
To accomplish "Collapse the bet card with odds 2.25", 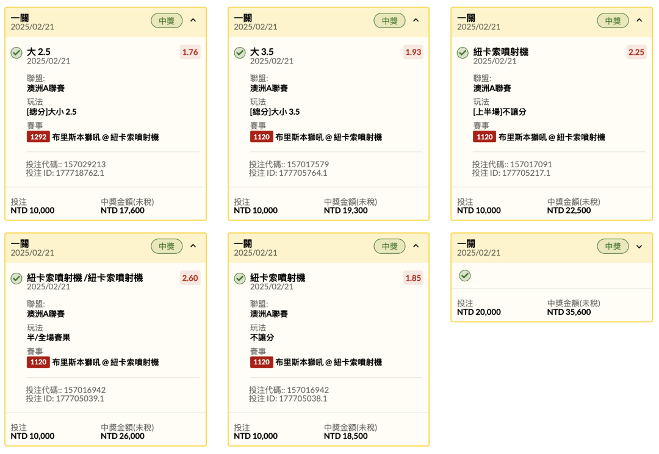I will point(639,20).
